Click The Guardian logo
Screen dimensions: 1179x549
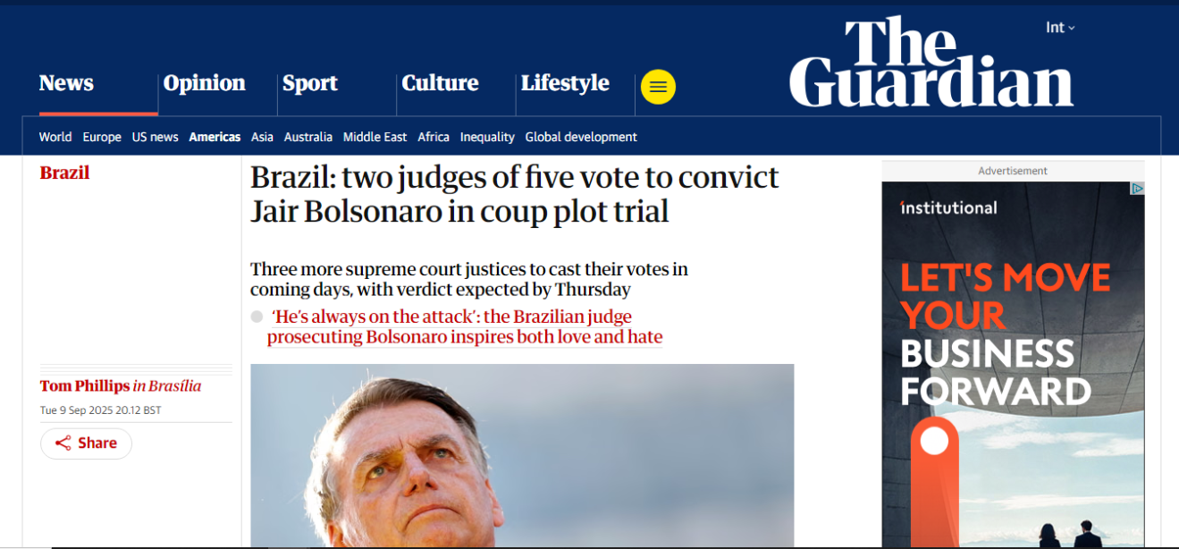tap(931, 63)
